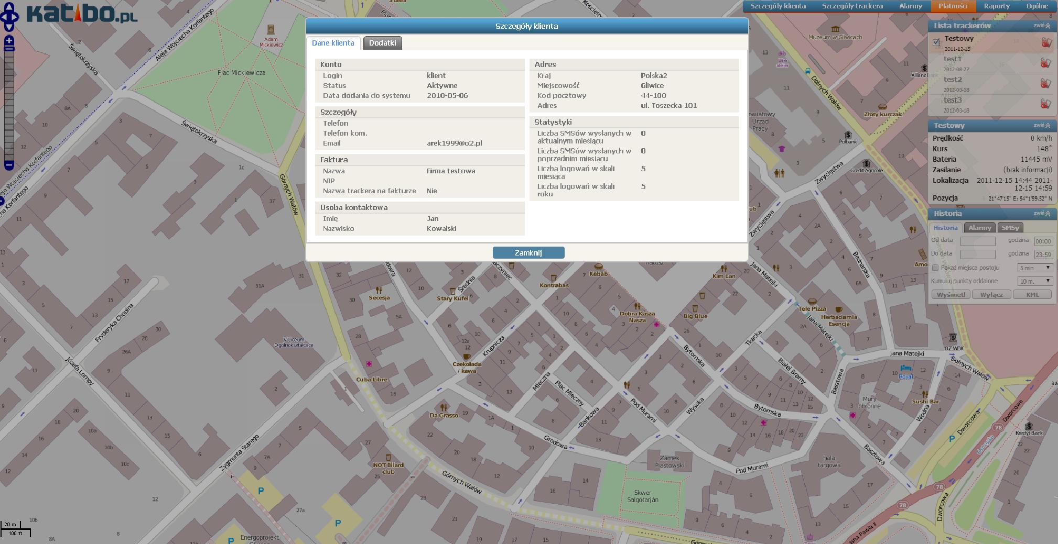This screenshot has height=544, width=1058.
Task: Click the Firma testowa invoice name
Action: pos(451,171)
